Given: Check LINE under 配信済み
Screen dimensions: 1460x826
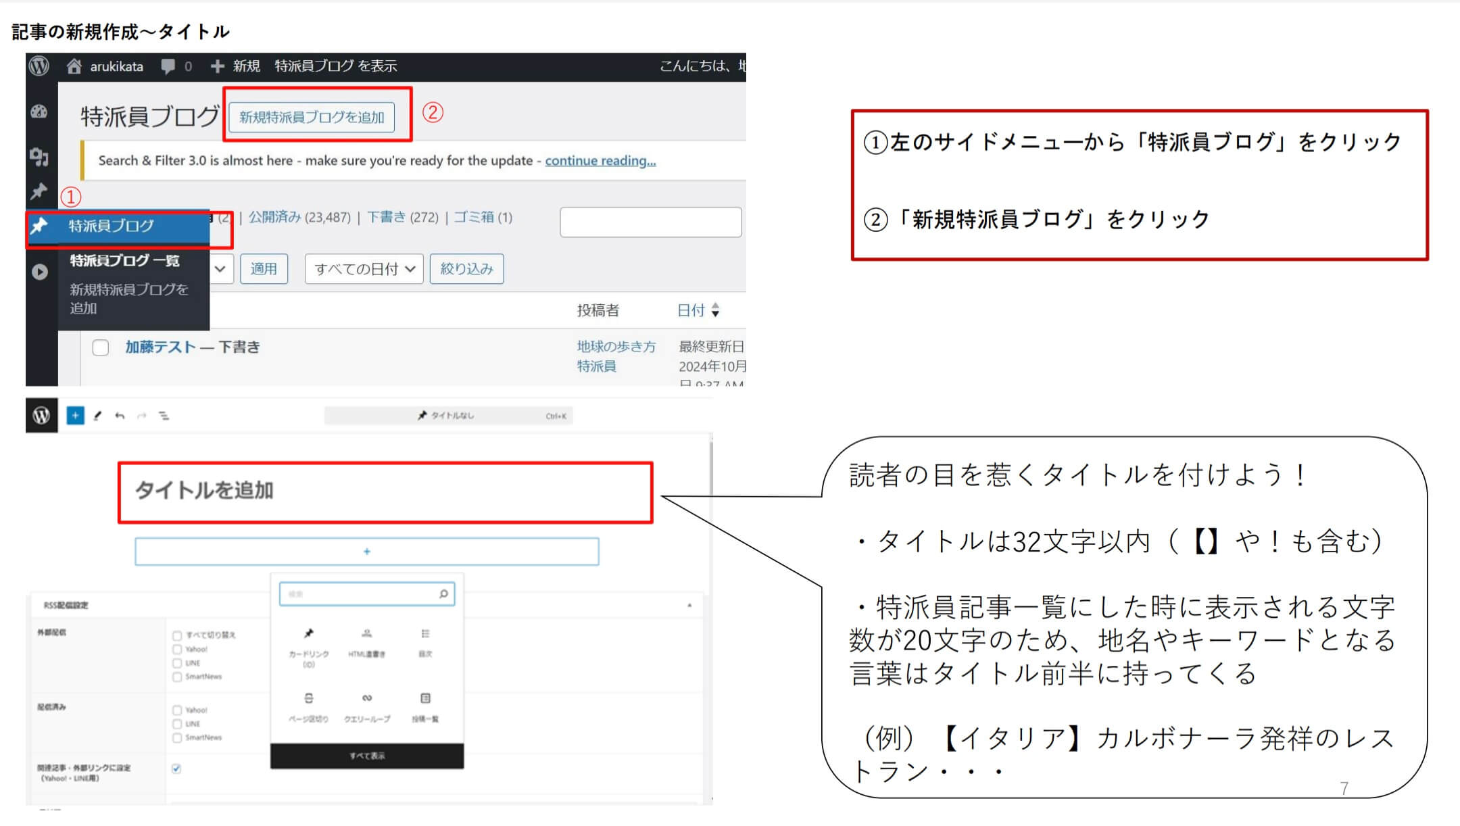Looking at the screenshot, I should (177, 724).
